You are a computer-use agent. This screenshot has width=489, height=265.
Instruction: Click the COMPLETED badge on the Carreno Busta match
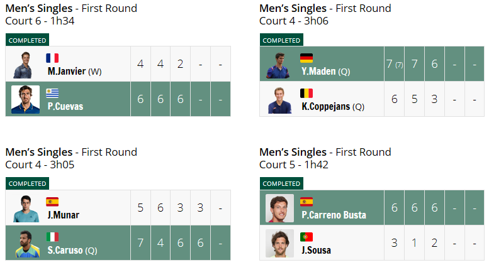click(x=281, y=183)
